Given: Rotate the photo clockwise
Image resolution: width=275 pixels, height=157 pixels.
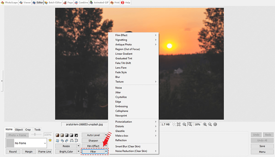Looking at the screenshot, I should point(67,140).
